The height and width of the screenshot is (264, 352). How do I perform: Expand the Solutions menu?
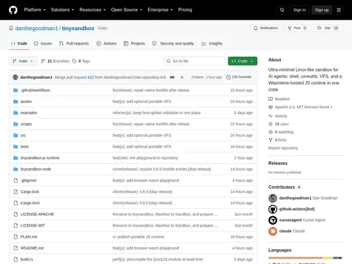tap(62, 10)
